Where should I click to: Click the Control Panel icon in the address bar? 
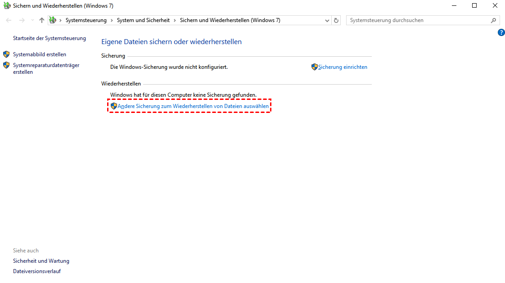(x=53, y=20)
